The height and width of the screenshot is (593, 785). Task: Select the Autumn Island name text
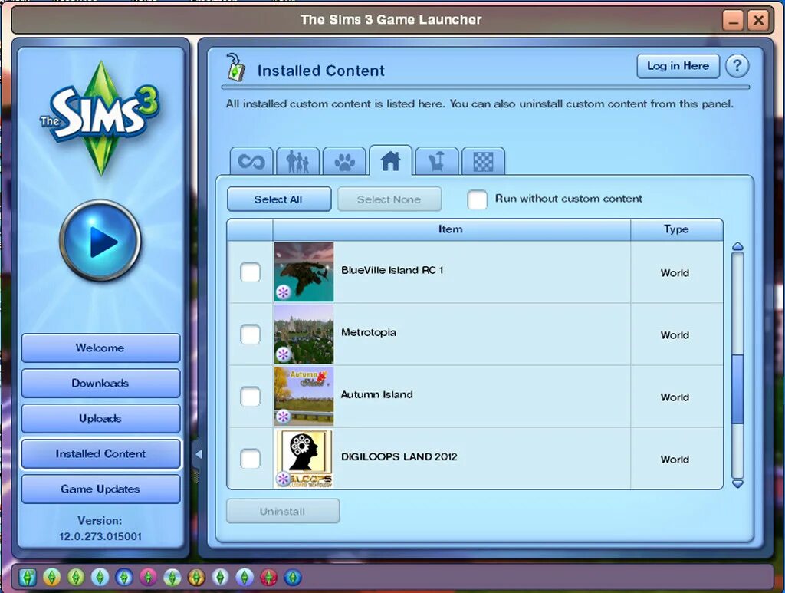point(377,394)
